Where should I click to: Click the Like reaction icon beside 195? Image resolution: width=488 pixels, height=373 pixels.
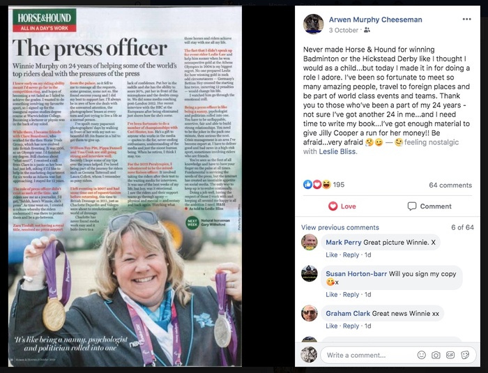307,185
